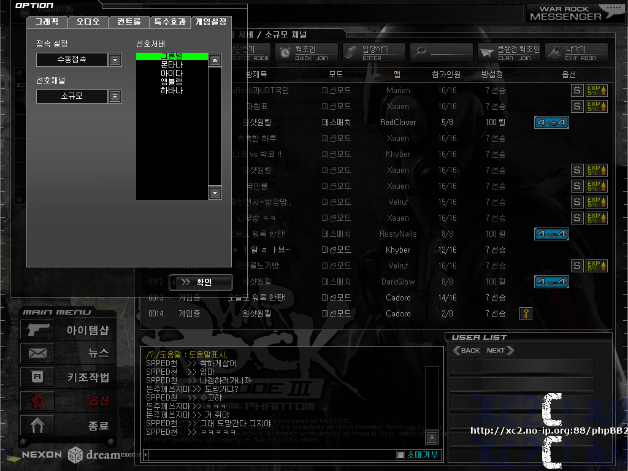
Task: Open the item shop via pistol icon
Action: pyautogui.click(x=37, y=329)
